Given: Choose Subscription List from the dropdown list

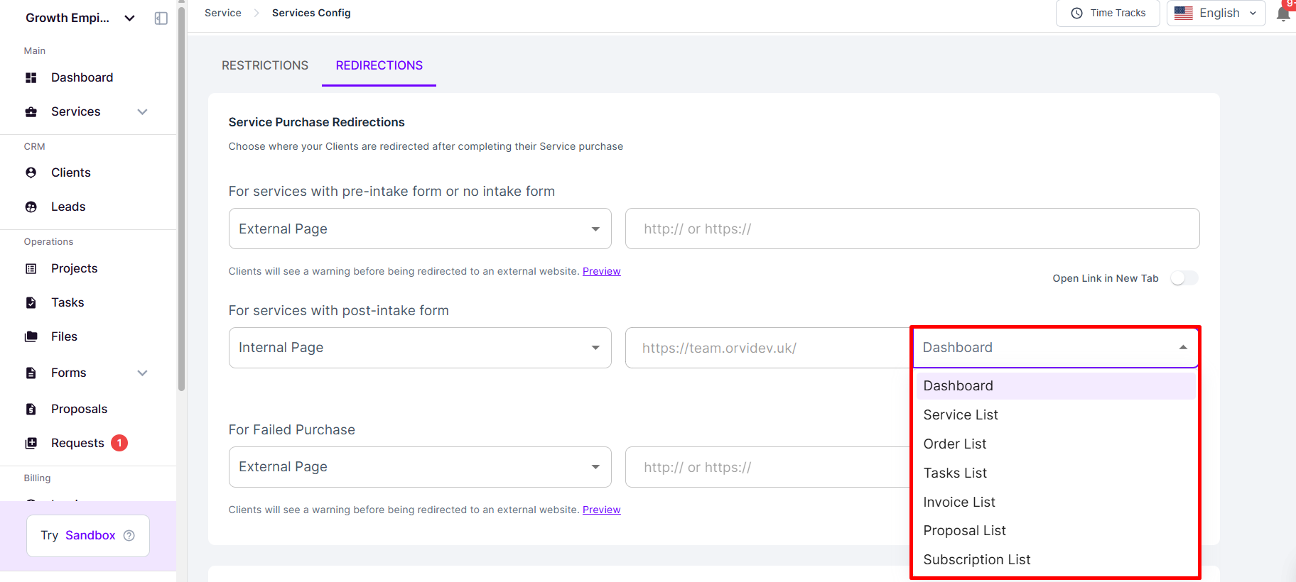Looking at the screenshot, I should coord(976,559).
